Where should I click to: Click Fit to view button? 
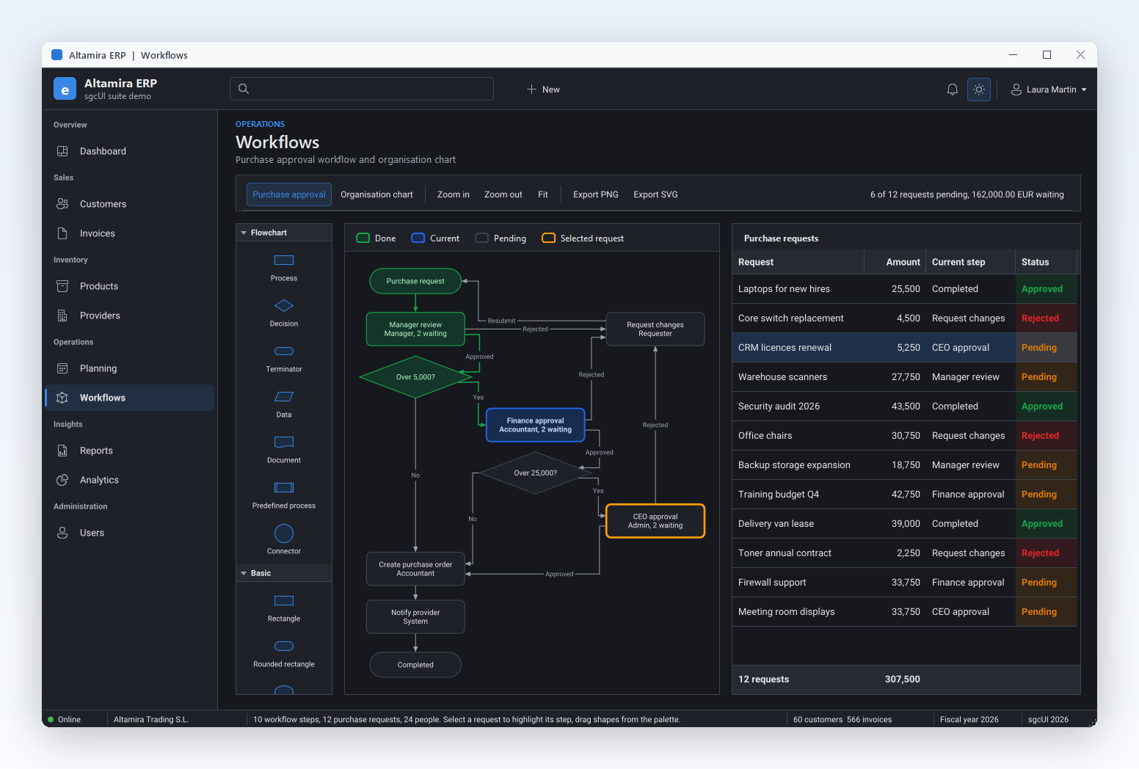(x=543, y=194)
